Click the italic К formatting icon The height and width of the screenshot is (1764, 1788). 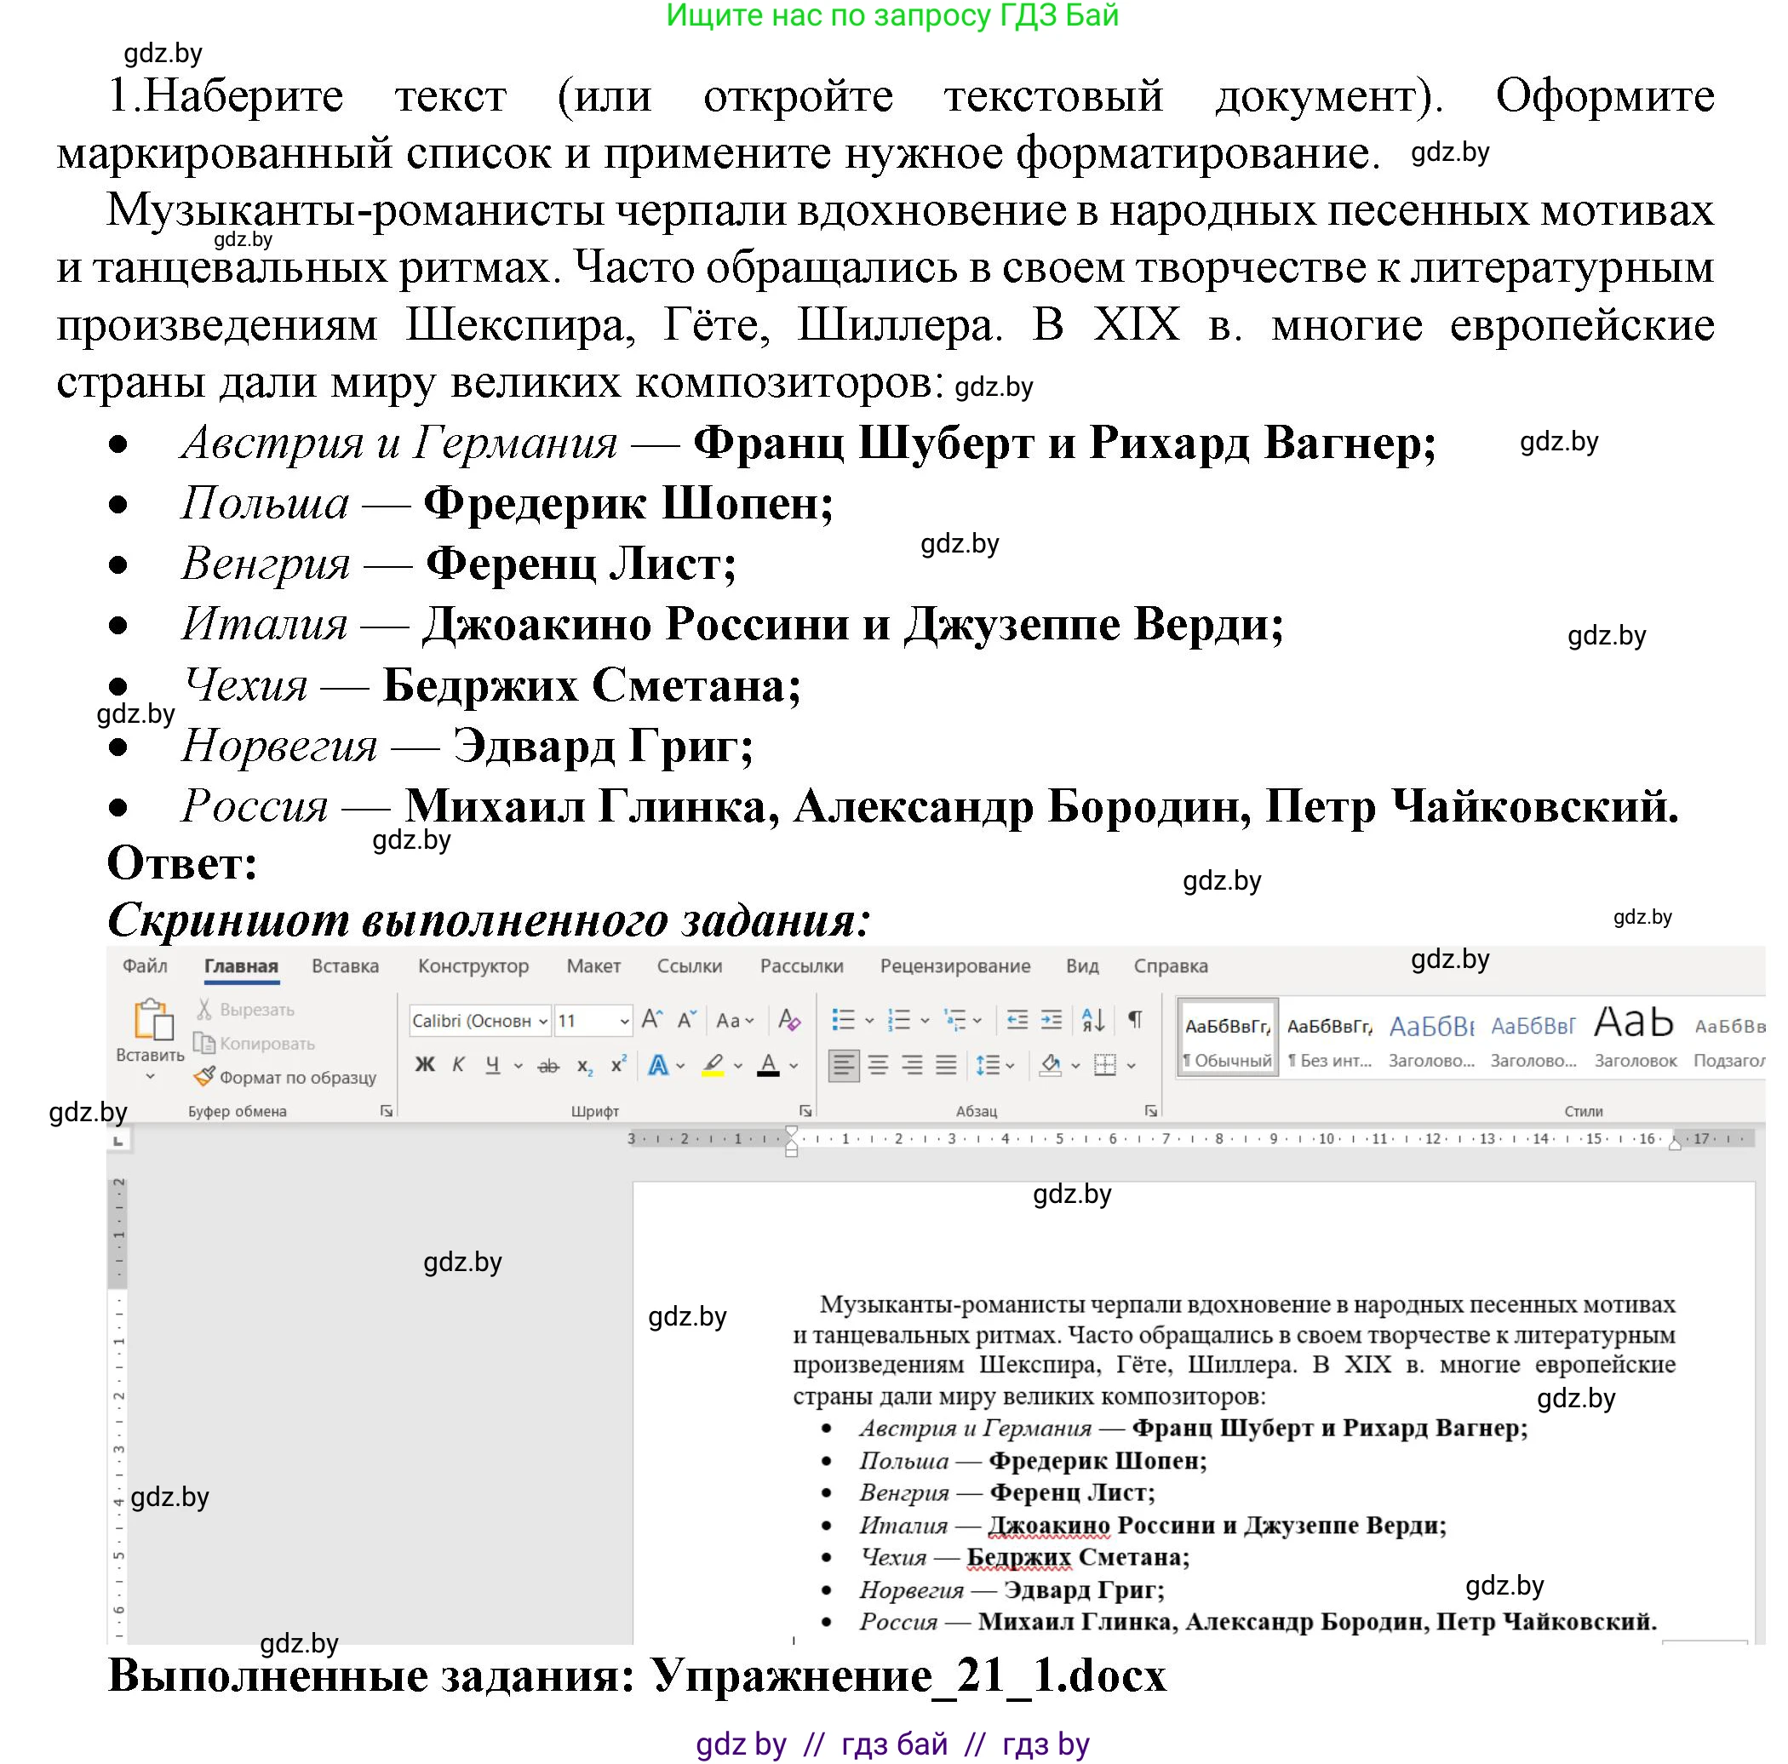point(458,1064)
